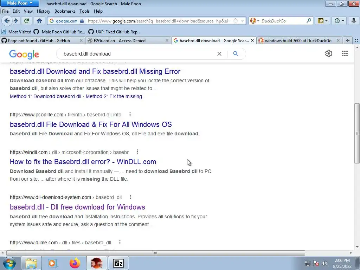Click the magnifier in DuckDuckGo search box
Screen dimensions: 360x270
309,21
